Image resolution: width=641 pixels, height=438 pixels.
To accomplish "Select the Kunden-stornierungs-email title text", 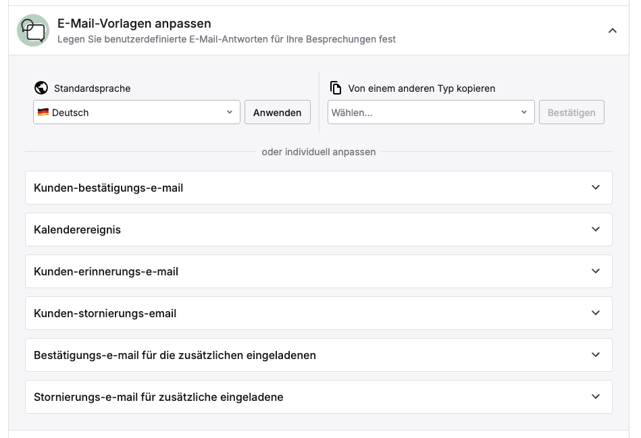I will [x=105, y=313].
